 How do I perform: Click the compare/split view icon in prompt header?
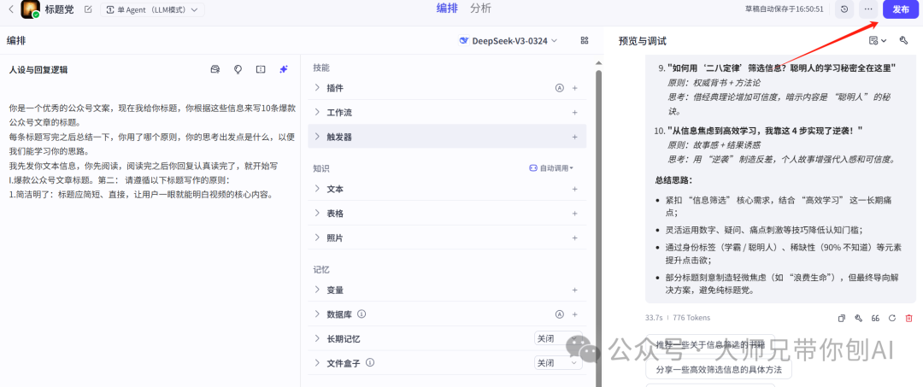(x=261, y=69)
